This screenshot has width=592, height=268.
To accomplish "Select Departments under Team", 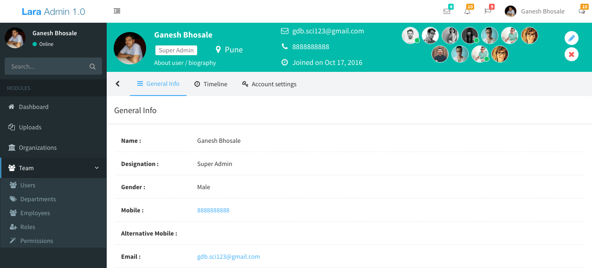I will (x=38, y=199).
